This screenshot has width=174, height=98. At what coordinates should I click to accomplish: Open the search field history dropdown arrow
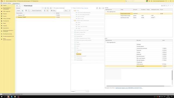tap(43, 8)
